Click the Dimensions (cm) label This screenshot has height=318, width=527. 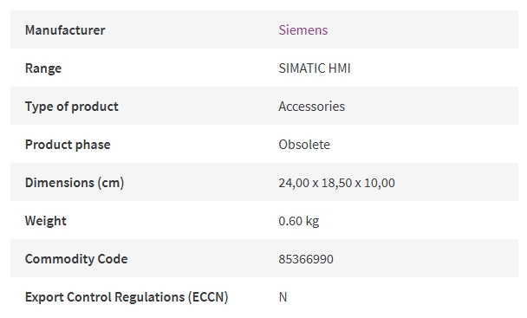point(75,183)
